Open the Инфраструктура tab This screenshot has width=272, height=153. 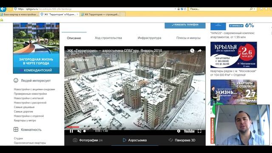coord(149,38)
